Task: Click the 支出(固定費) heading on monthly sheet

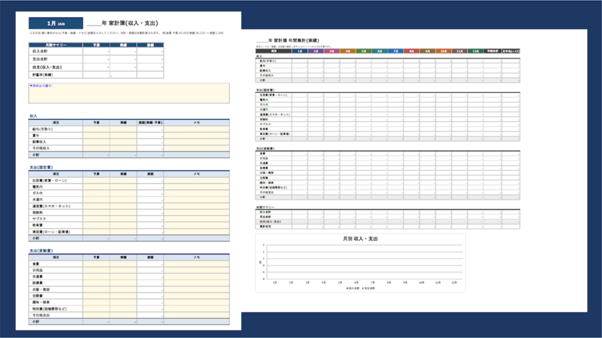Action: pyautogui.click(x=41, y=167)
